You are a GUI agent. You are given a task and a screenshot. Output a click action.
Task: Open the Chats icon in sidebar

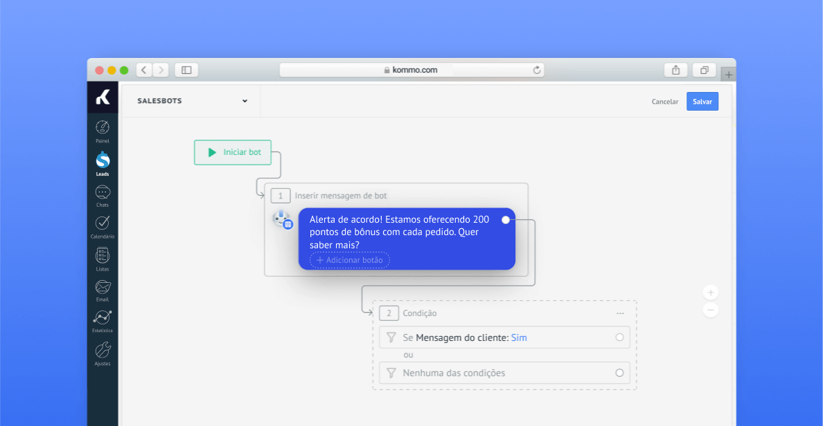pyautogui.click(x=103, y=193)
